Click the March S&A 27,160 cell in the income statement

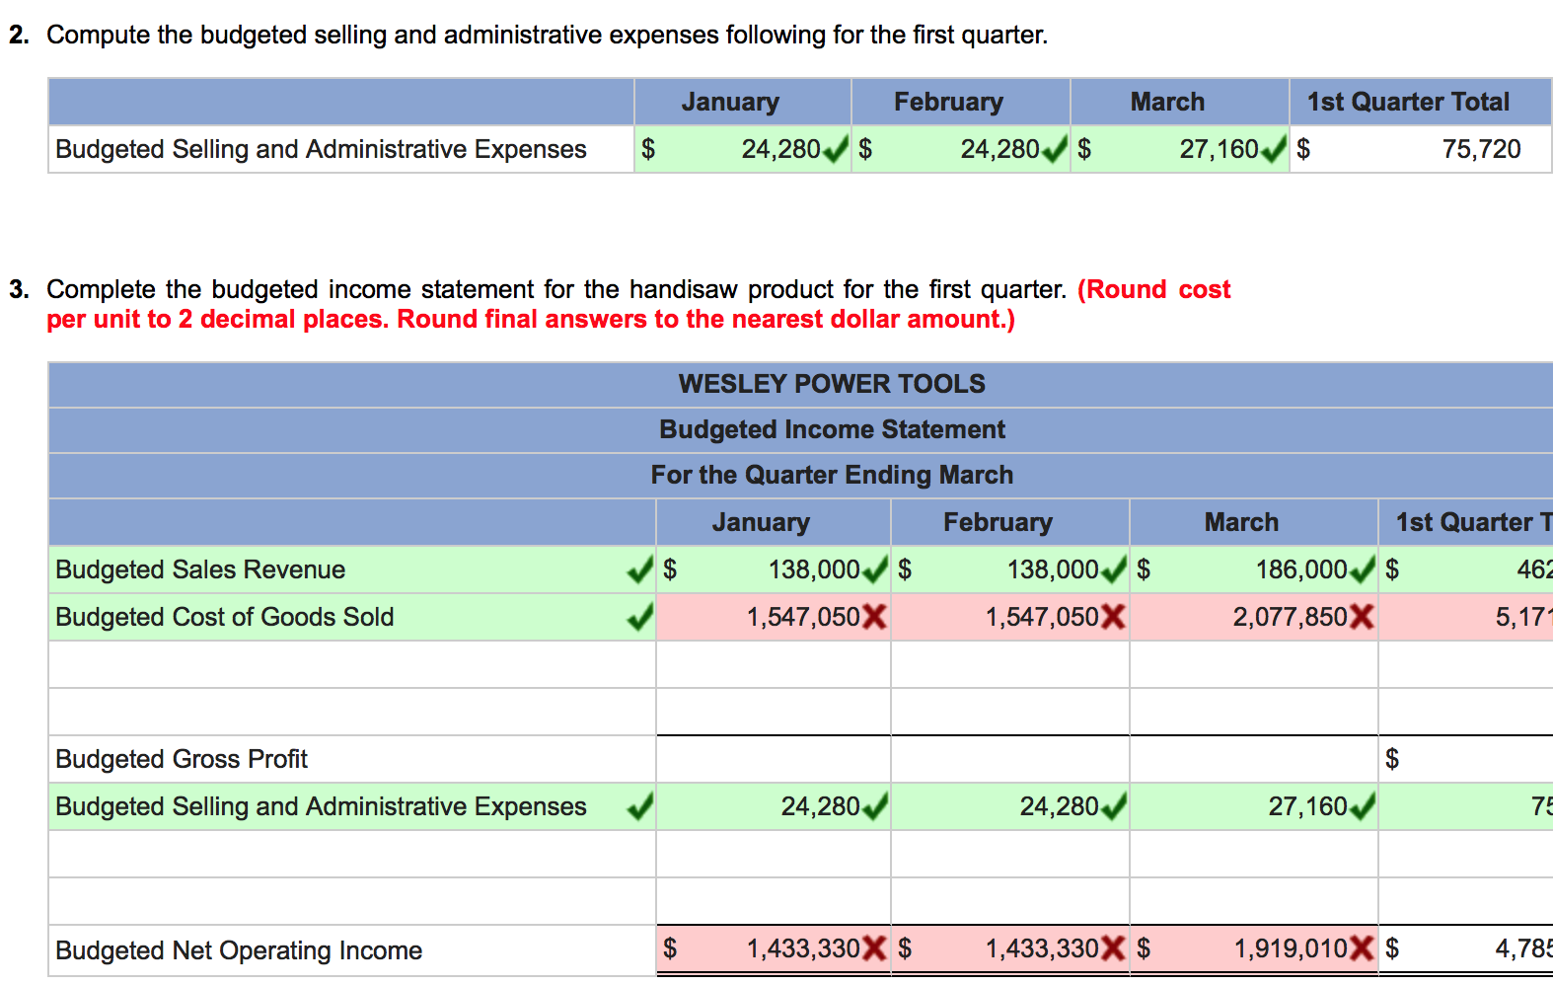[1254, 806]
